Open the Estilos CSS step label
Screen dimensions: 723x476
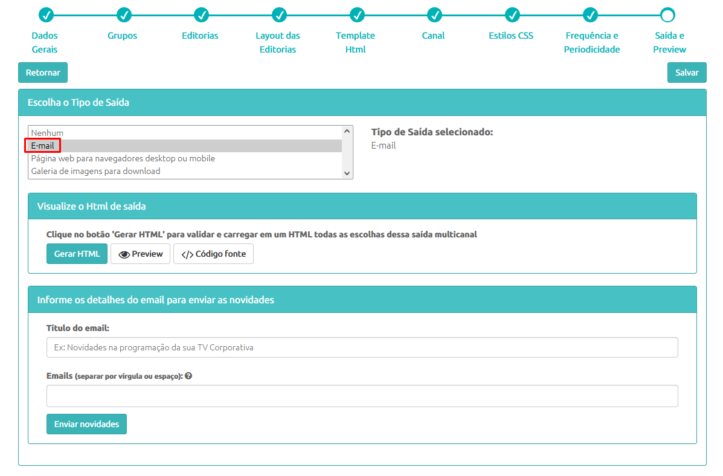pos(511,36)
